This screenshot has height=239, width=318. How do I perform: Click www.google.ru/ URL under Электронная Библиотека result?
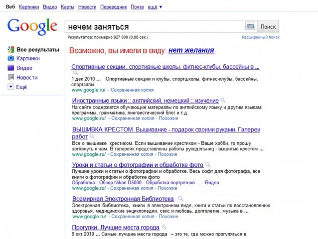pyautogui.click(x=89, y=216)
